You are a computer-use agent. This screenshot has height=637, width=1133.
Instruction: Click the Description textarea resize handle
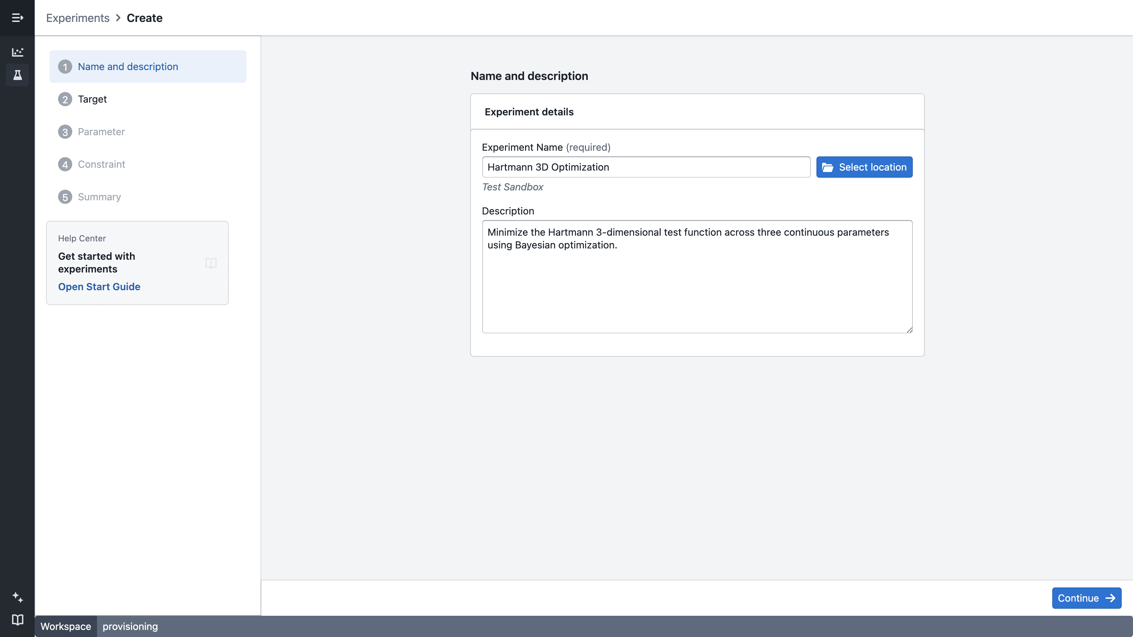point(909,330)
